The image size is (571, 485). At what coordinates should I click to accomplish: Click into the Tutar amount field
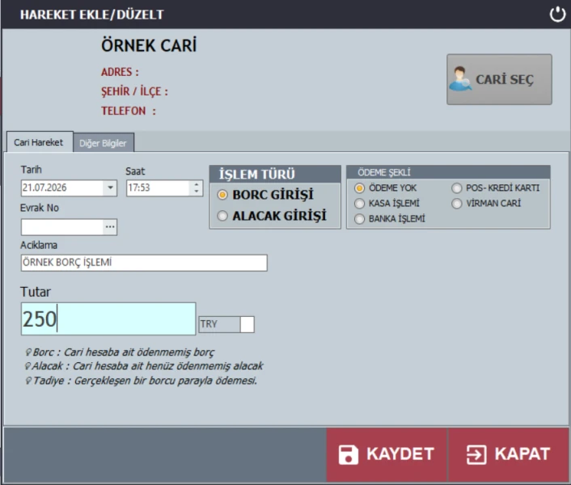(108, 318)
